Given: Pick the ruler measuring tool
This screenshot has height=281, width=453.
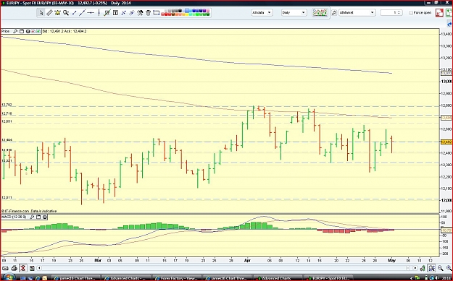Looking at the screenshot, I should click(49, 13).
